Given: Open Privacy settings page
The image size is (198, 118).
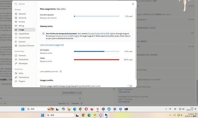Looking at the screenshot, I should [x=24, y=22].
